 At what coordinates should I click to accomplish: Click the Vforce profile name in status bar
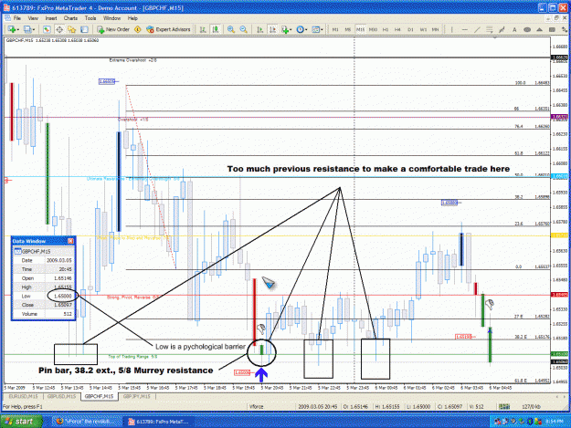(x=257, y=406)
